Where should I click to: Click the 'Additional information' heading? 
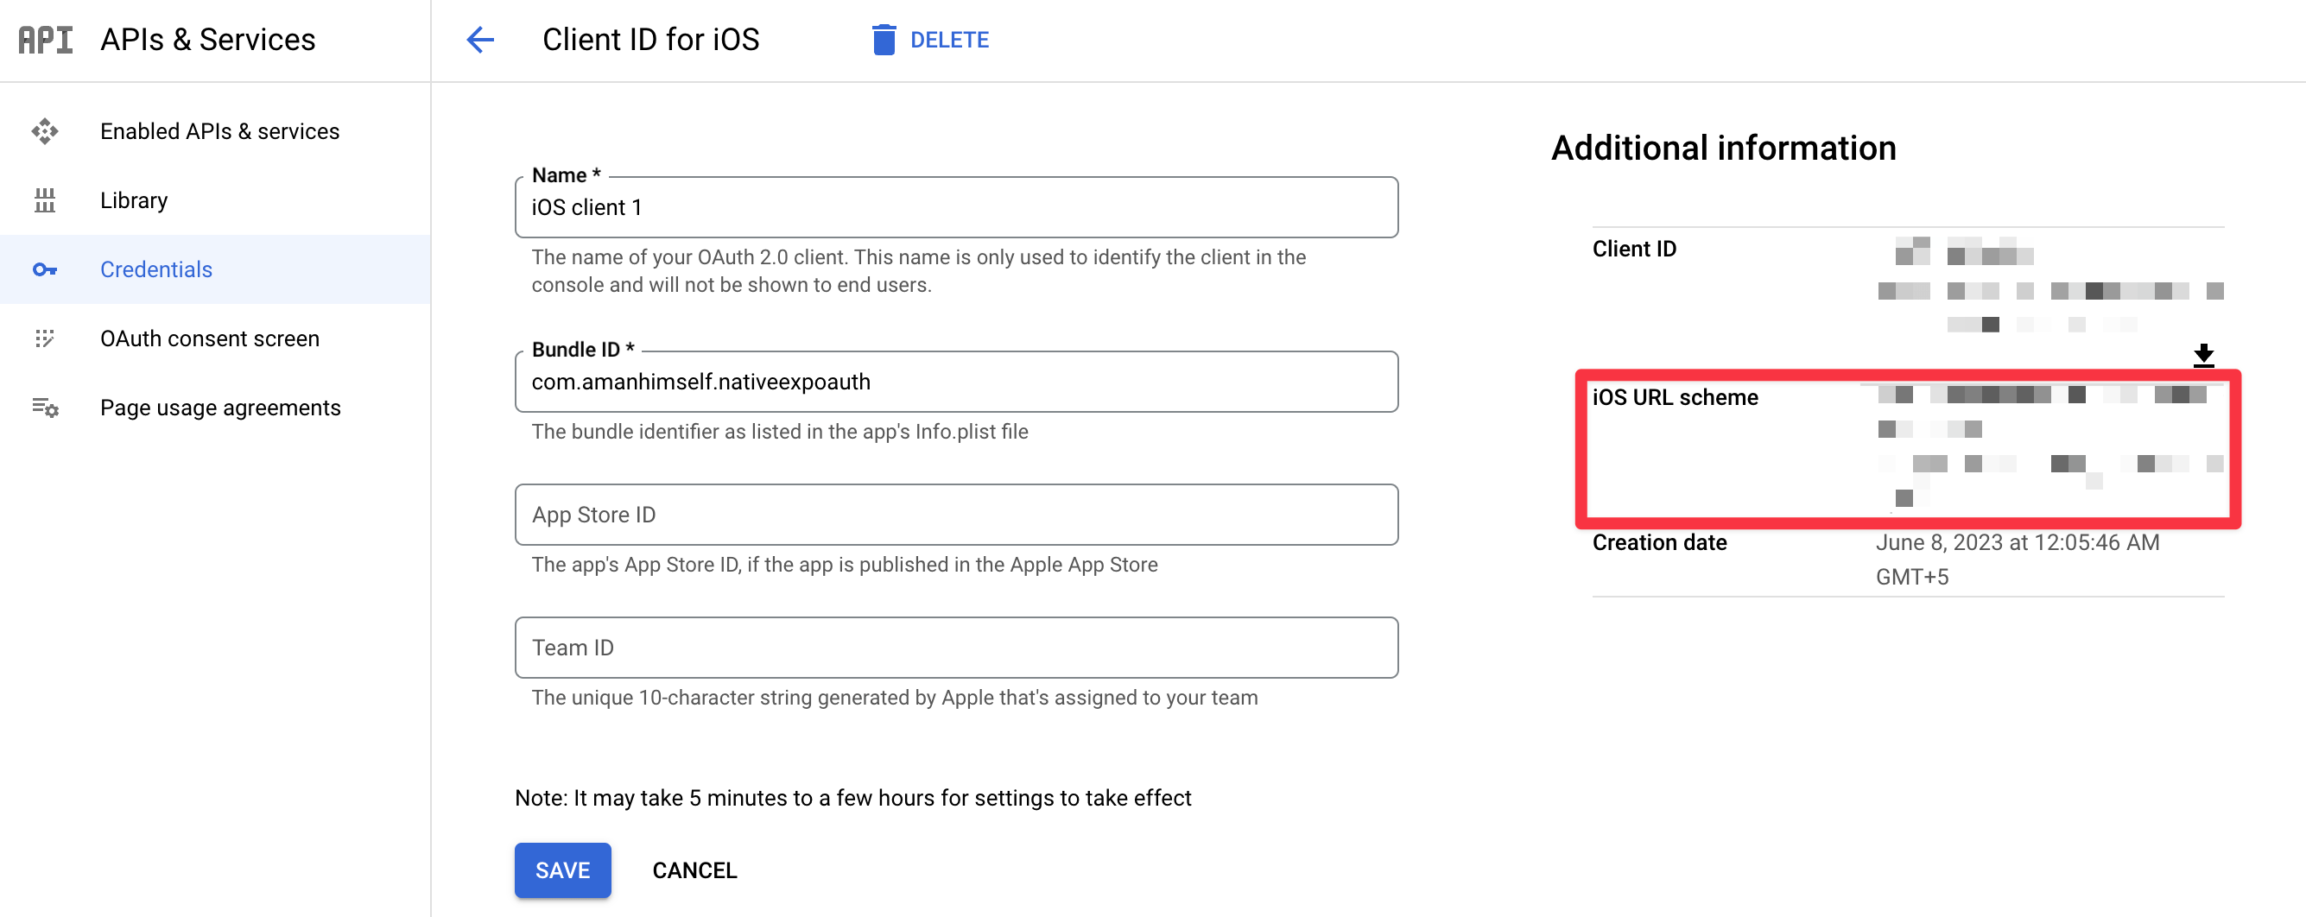pos(1723,148)
